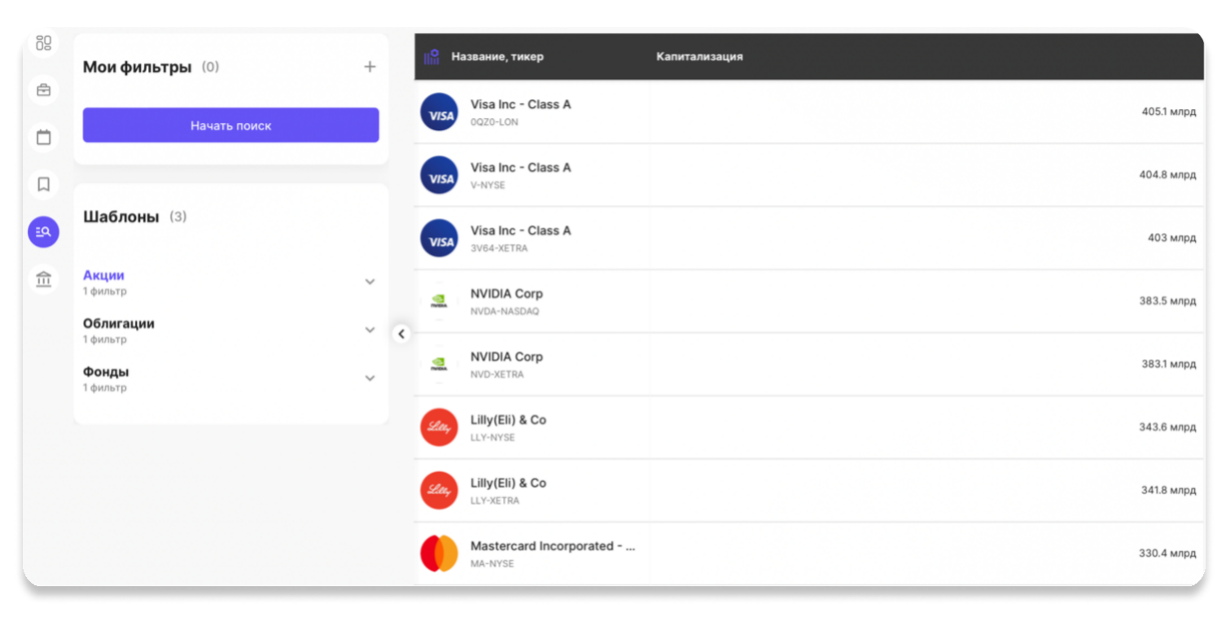The width and height of the screenshot is (1230, 630).
Task: Click the 330.4 млрд capitalization value
Action: pos(1167,553)
